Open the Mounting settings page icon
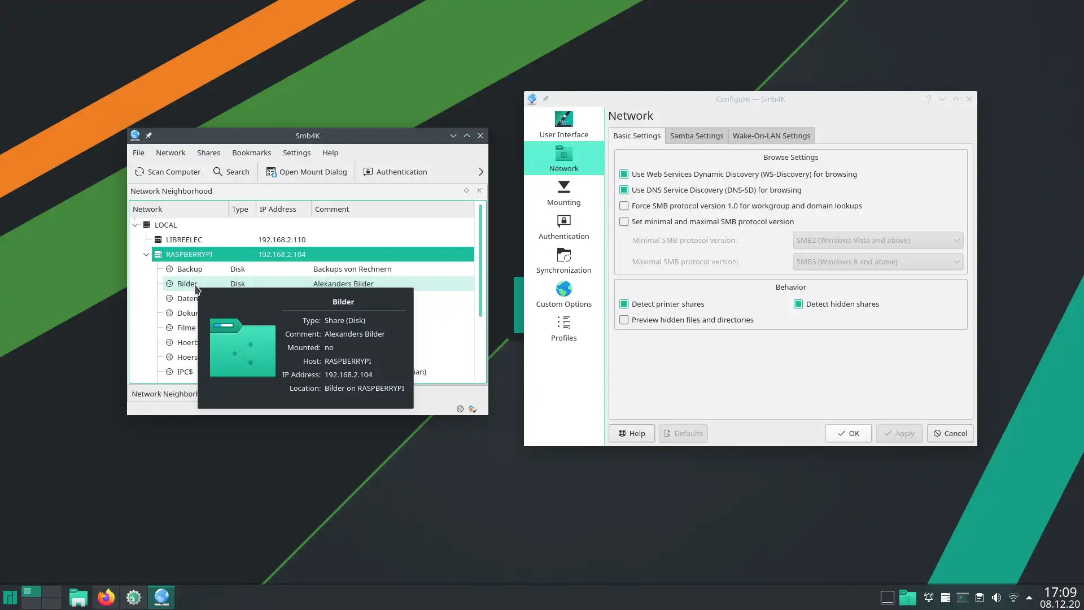Image resolution: width=1084 pixels, height=610 pixels. 563,188
